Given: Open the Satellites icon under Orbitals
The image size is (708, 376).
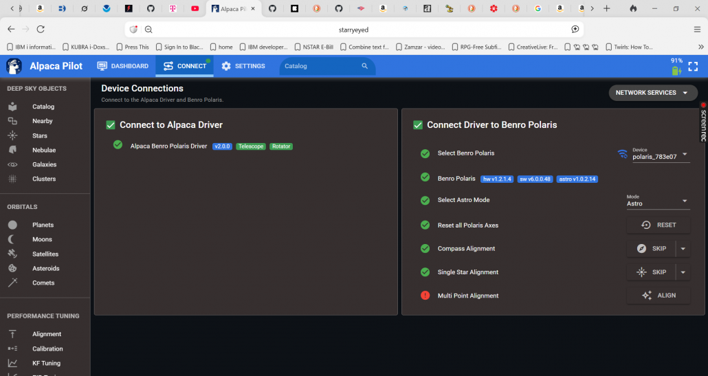Looking at the screenshot, I should pos(12,254).
